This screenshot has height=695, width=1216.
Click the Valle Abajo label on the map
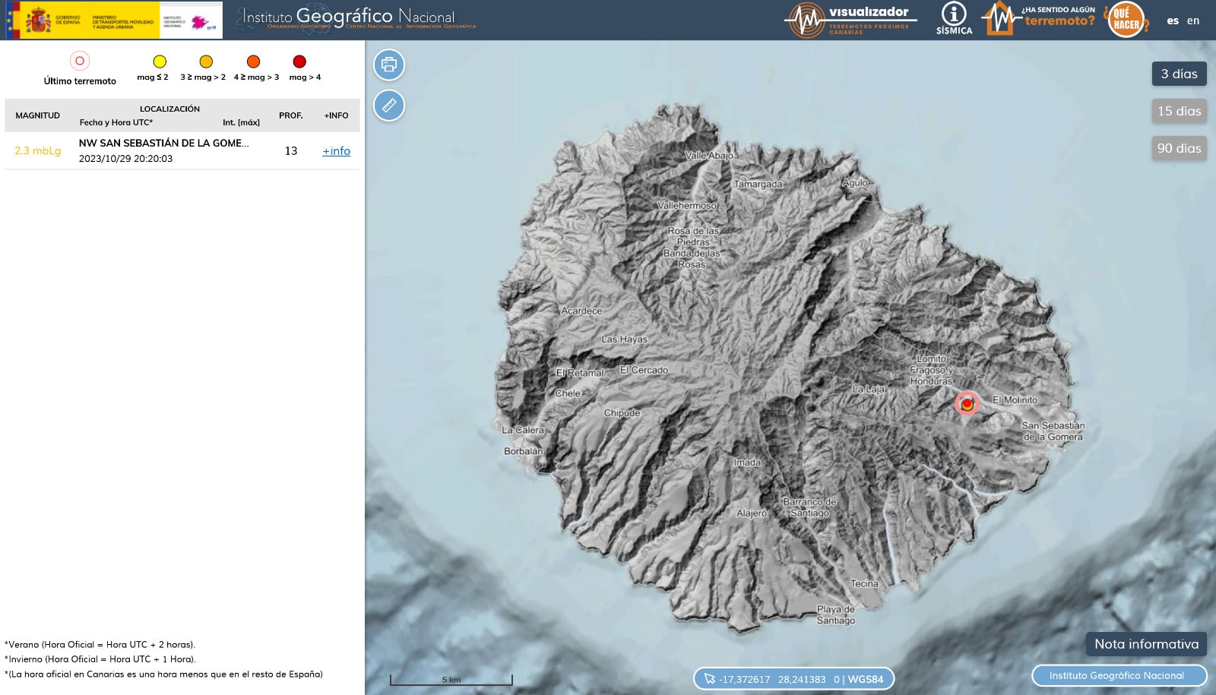click(x=709, y=155)
